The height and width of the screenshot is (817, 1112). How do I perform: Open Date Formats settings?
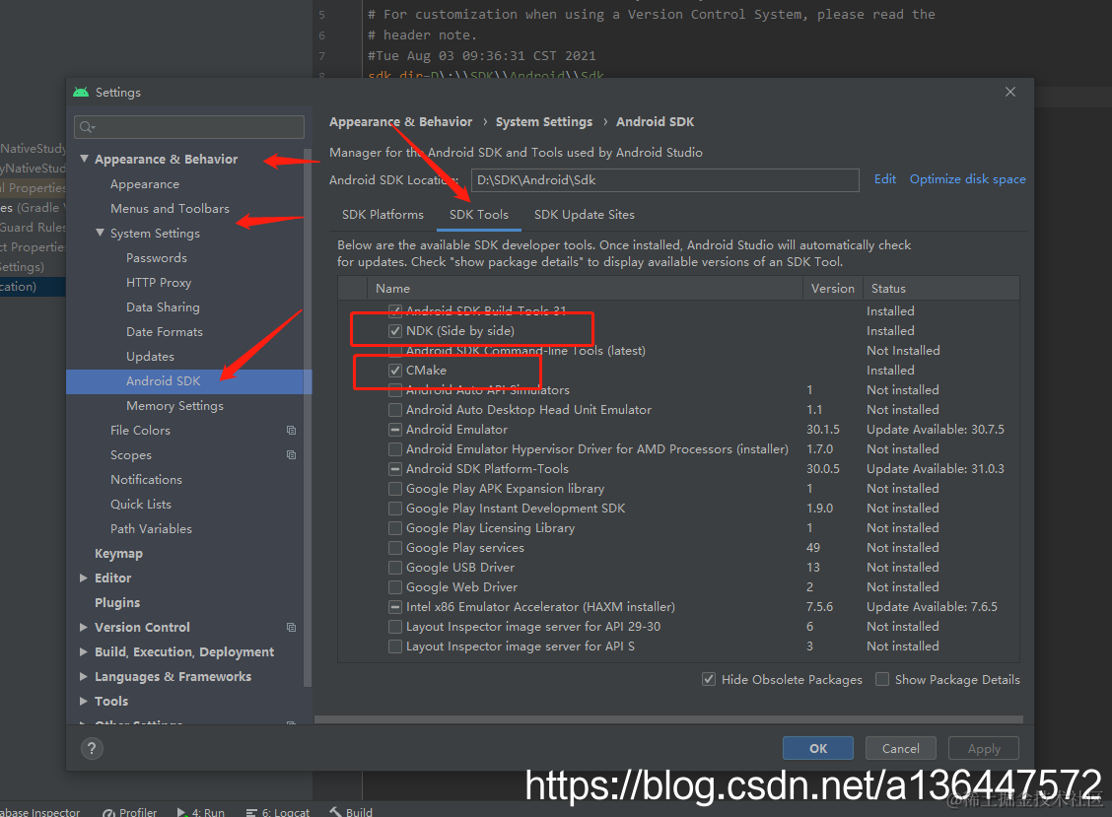tap(165, 332)
